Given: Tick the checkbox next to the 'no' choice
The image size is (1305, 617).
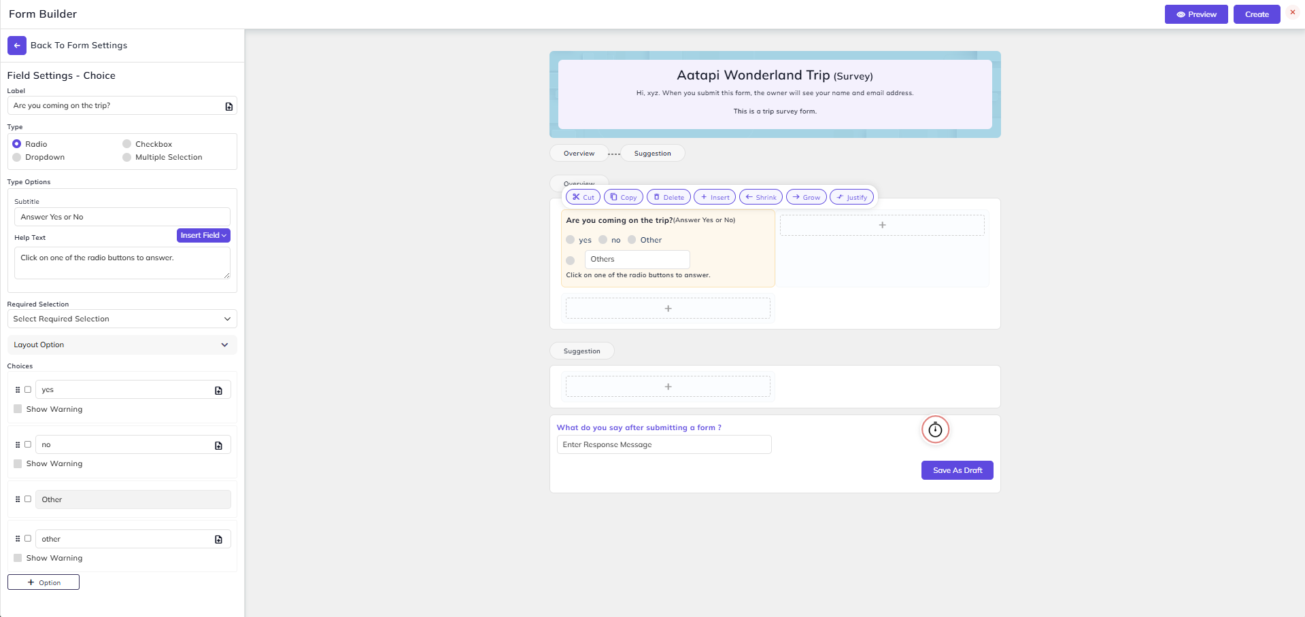Looking at the screenshot, I should click(x=28, y=444).
